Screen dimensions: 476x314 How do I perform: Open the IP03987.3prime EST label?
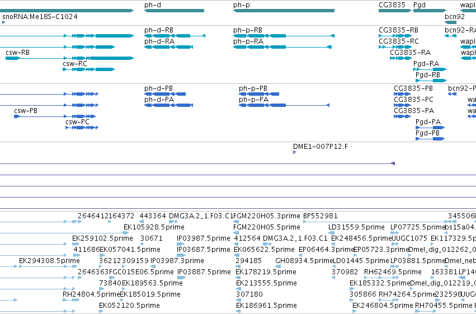[177, 261]
